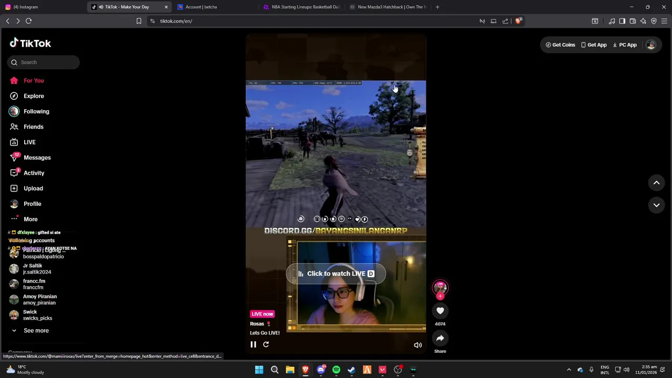Click PC App download button
This screenshot has height=378, width=672.
tap(625, 45)
